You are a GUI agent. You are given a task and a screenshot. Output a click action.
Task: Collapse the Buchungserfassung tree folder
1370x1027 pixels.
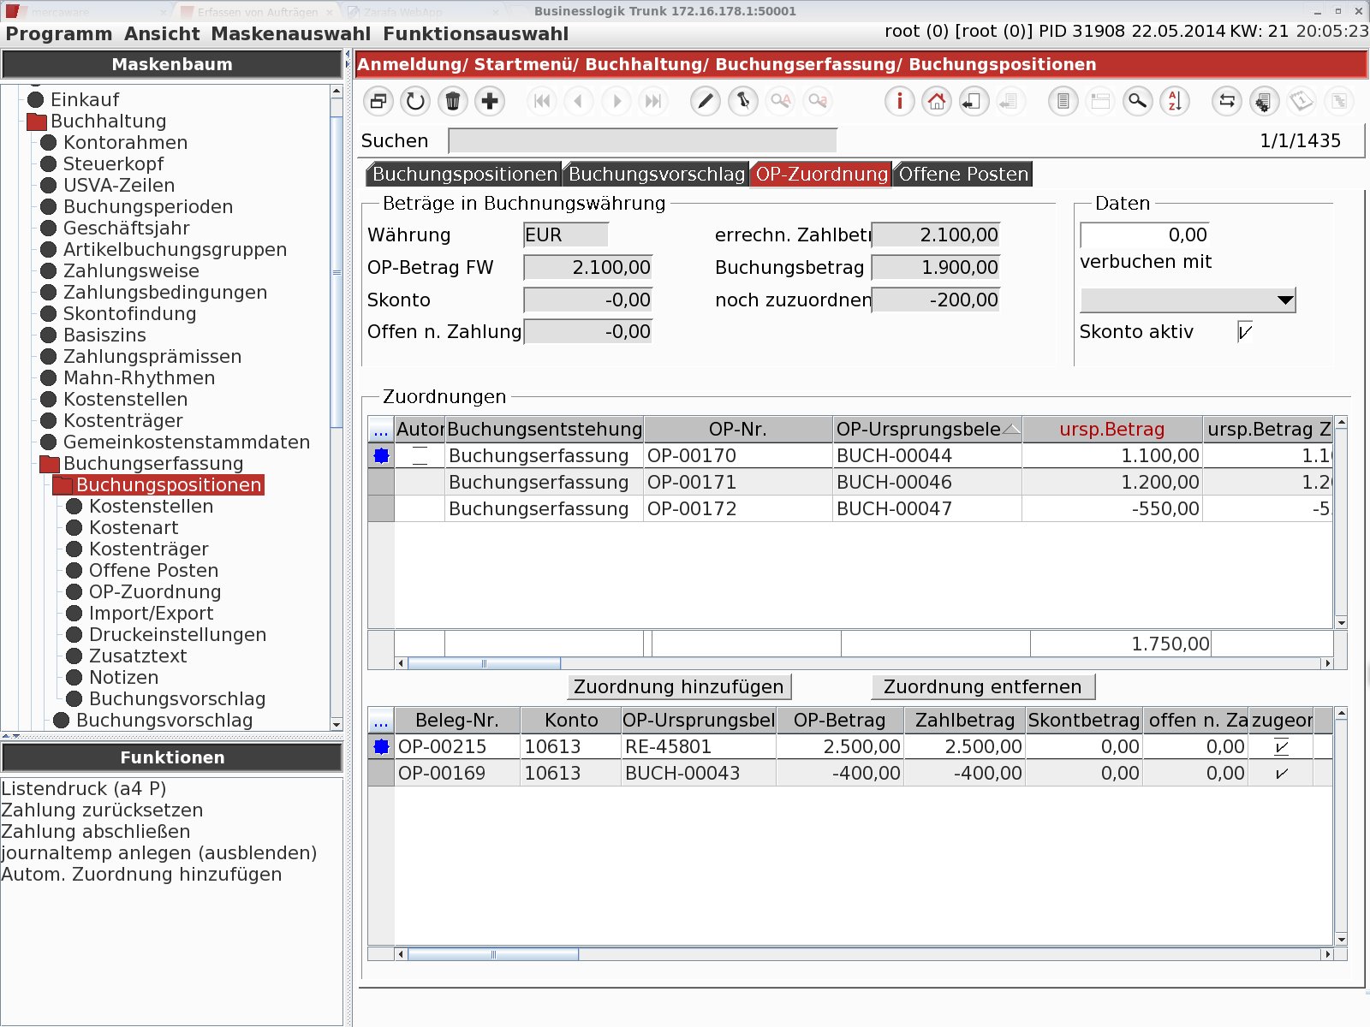point(50,464)
